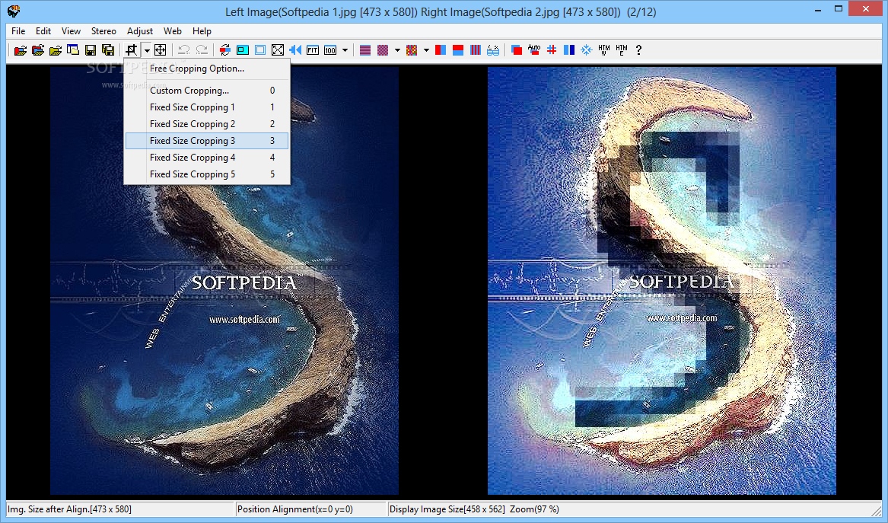Click the grayed redo arrow icon
Viewport: 888px width, 523px height.
pyautogui.click(x=202, y=49)
